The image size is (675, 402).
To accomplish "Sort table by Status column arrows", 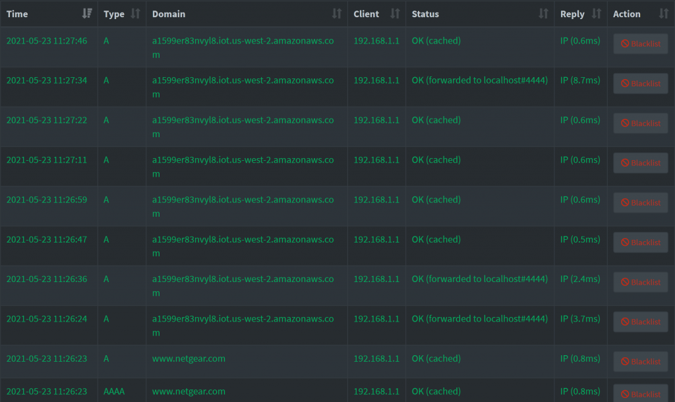I will point(543,14).
